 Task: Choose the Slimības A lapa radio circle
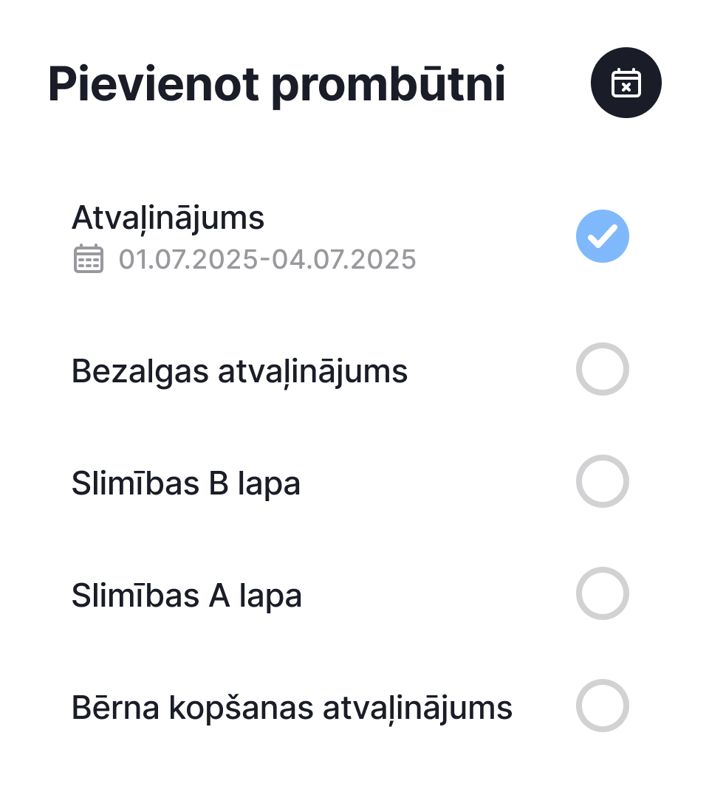[x=603, y=593]
